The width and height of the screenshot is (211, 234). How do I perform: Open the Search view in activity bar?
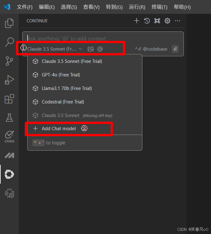[9, 42]
